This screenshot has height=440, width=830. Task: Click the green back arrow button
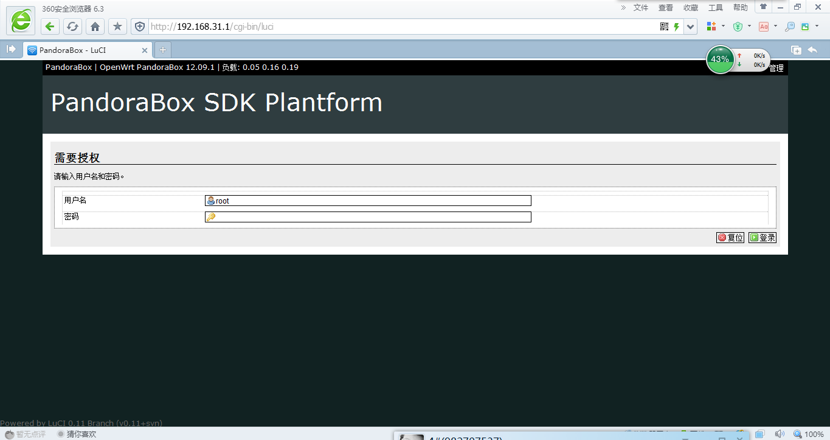(x=50, y=27)
